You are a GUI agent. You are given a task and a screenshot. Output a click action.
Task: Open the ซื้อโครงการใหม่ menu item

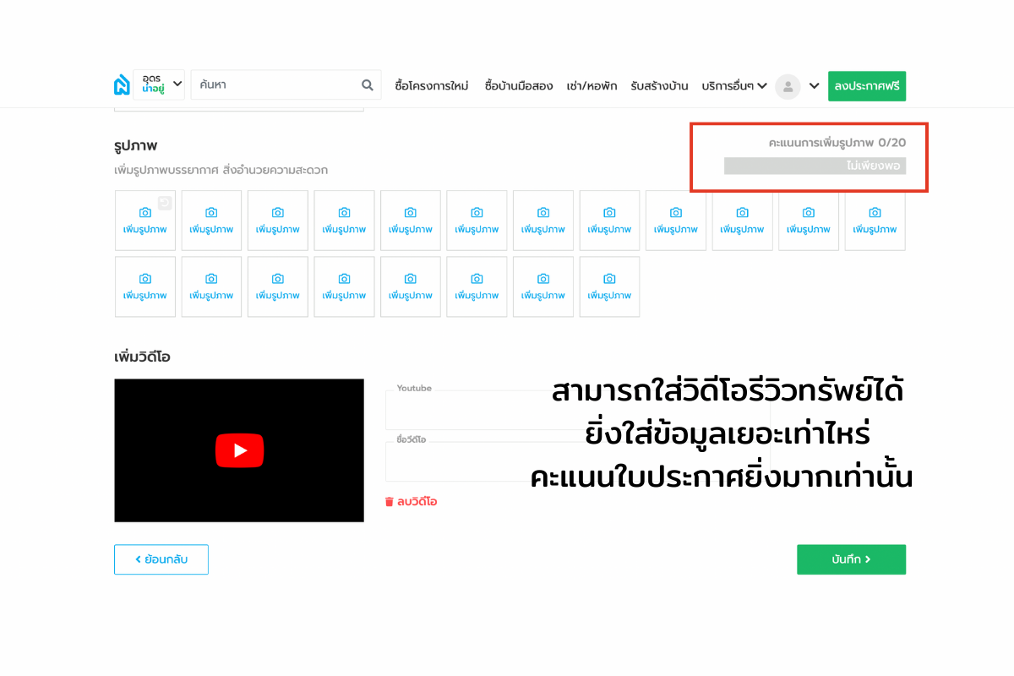(431, 86)
